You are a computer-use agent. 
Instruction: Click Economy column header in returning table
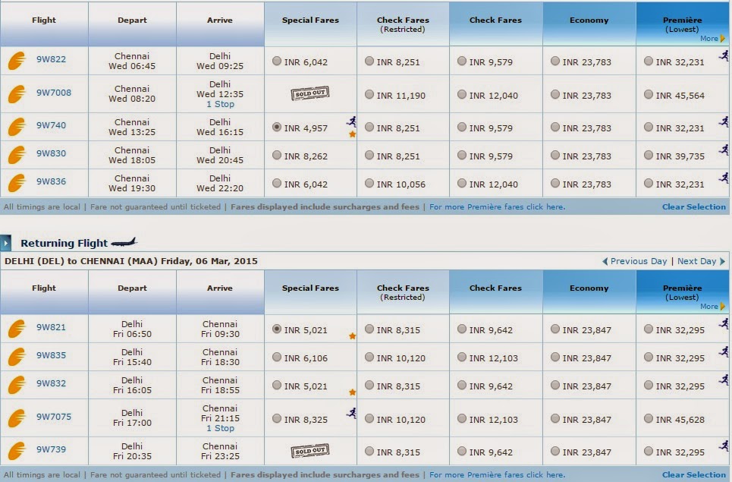click(589, 292)
